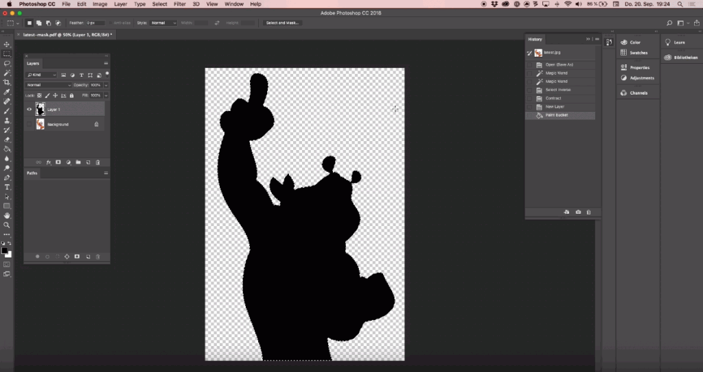Select the Rectangle shape tool

[7, 206]
